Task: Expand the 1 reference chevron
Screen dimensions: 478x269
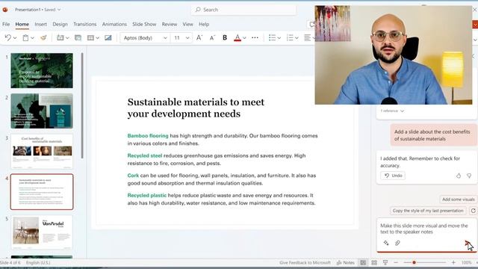Action: (402, 111)
